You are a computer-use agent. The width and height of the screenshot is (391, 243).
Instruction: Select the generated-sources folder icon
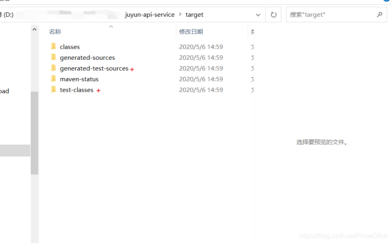(53, 57)
